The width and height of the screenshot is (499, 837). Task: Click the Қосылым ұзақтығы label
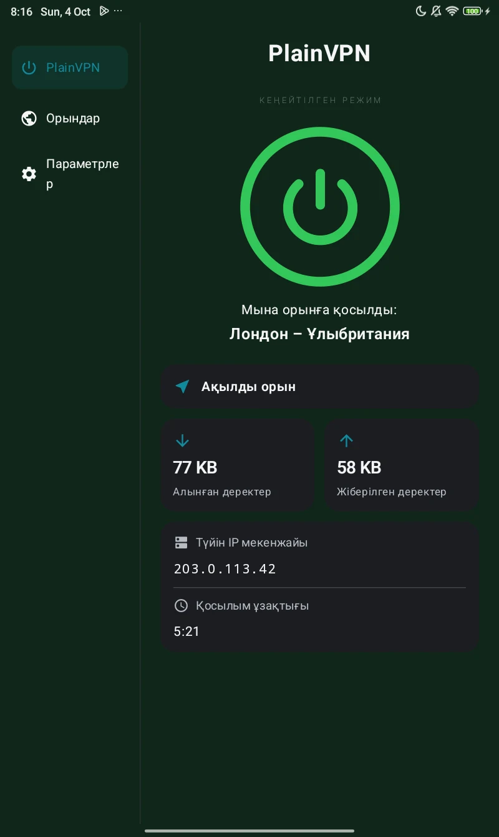point(253,605)
